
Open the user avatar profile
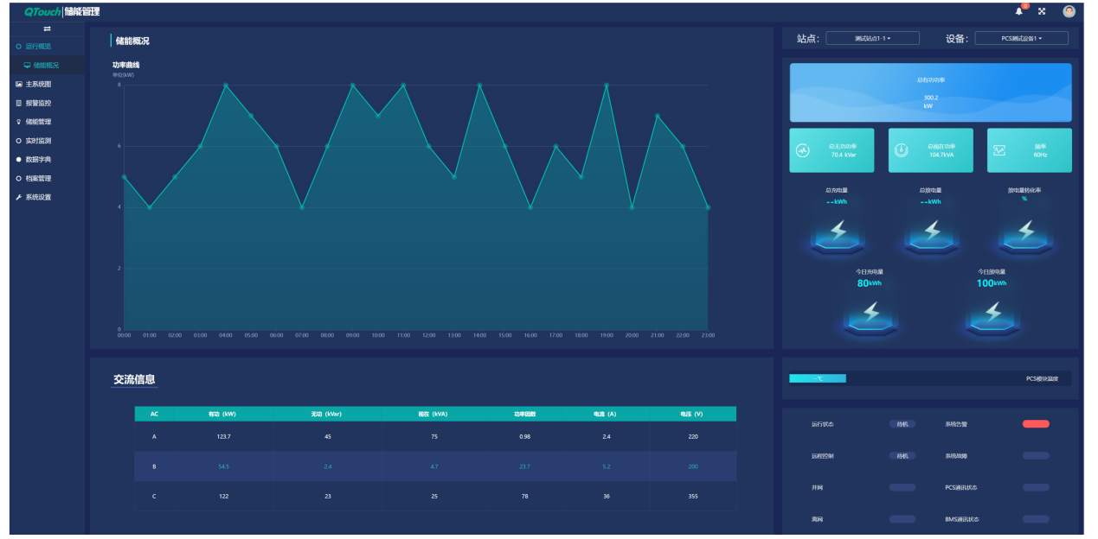(x=1069, y=11)
